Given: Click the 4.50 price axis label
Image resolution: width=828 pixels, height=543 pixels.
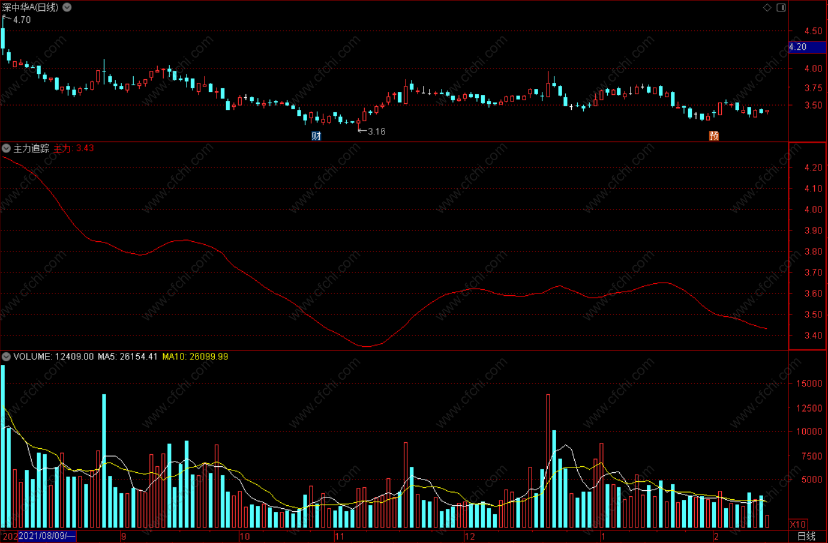Looking at the screenshot, I should click(813, 31).
